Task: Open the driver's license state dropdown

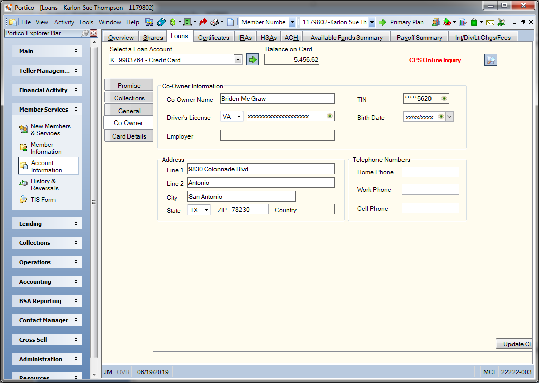Action: click(239, 117)
